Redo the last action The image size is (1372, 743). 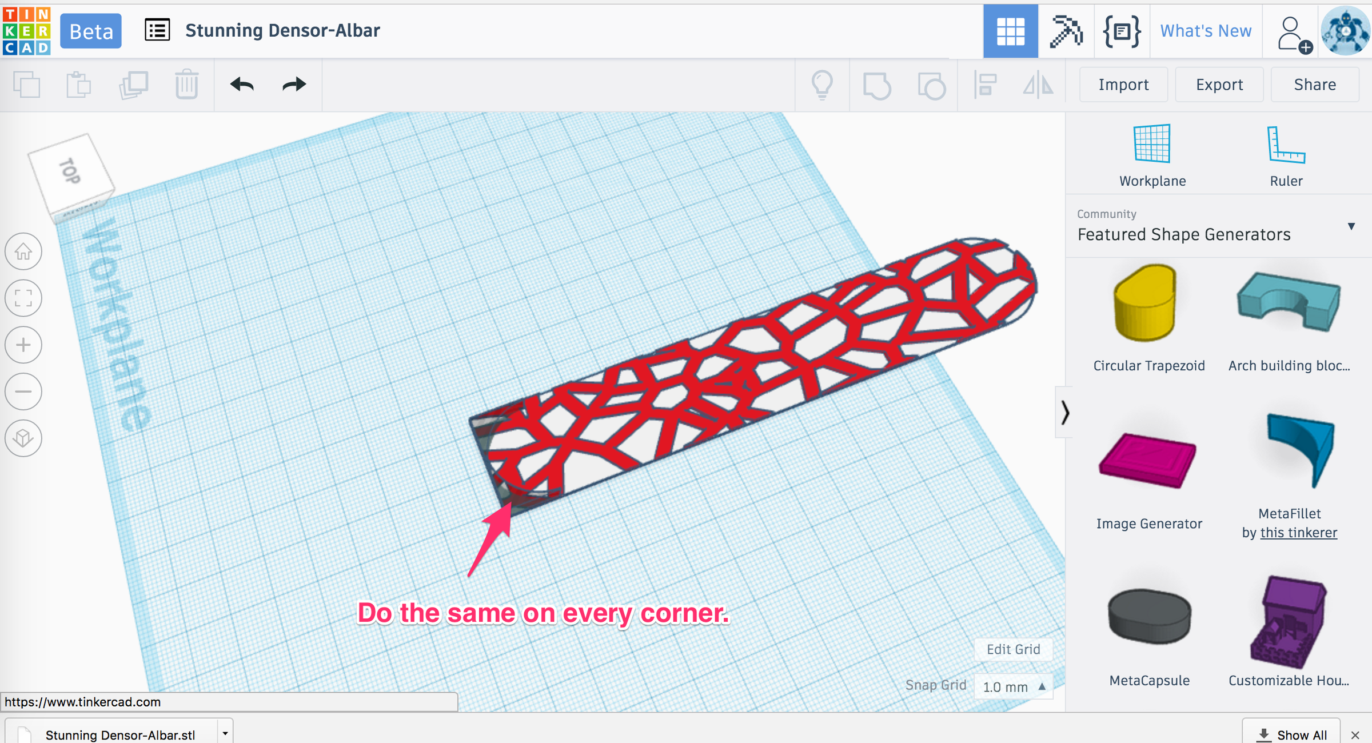coord(293,83)
